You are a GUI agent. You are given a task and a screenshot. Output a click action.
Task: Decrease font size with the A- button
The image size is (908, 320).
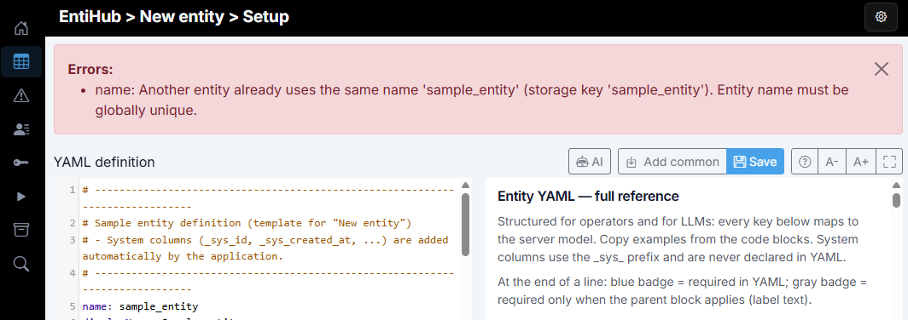[x=832, y=162]
